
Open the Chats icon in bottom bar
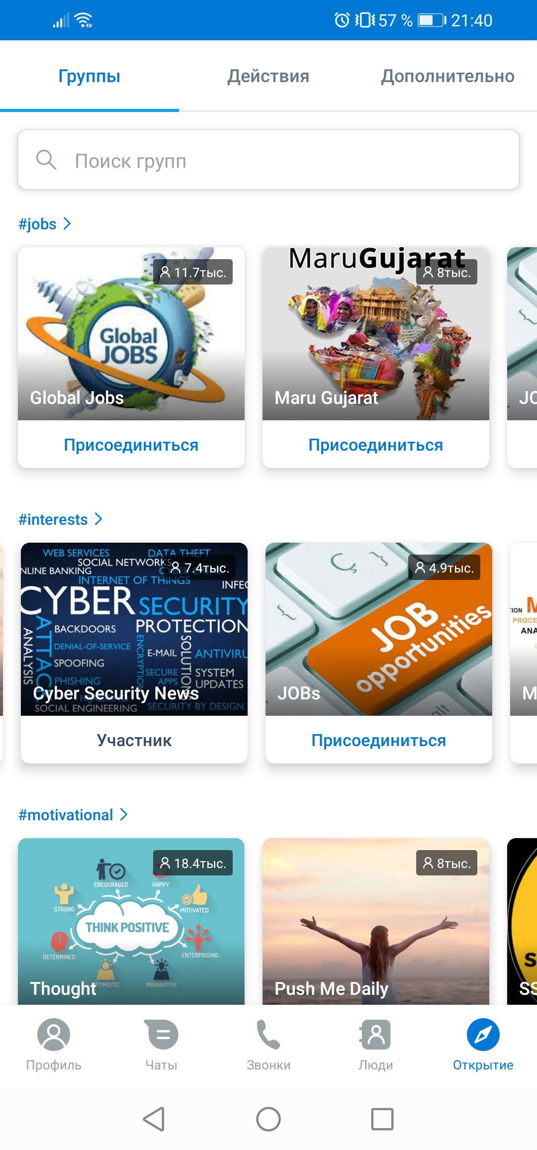[162, 1035]
